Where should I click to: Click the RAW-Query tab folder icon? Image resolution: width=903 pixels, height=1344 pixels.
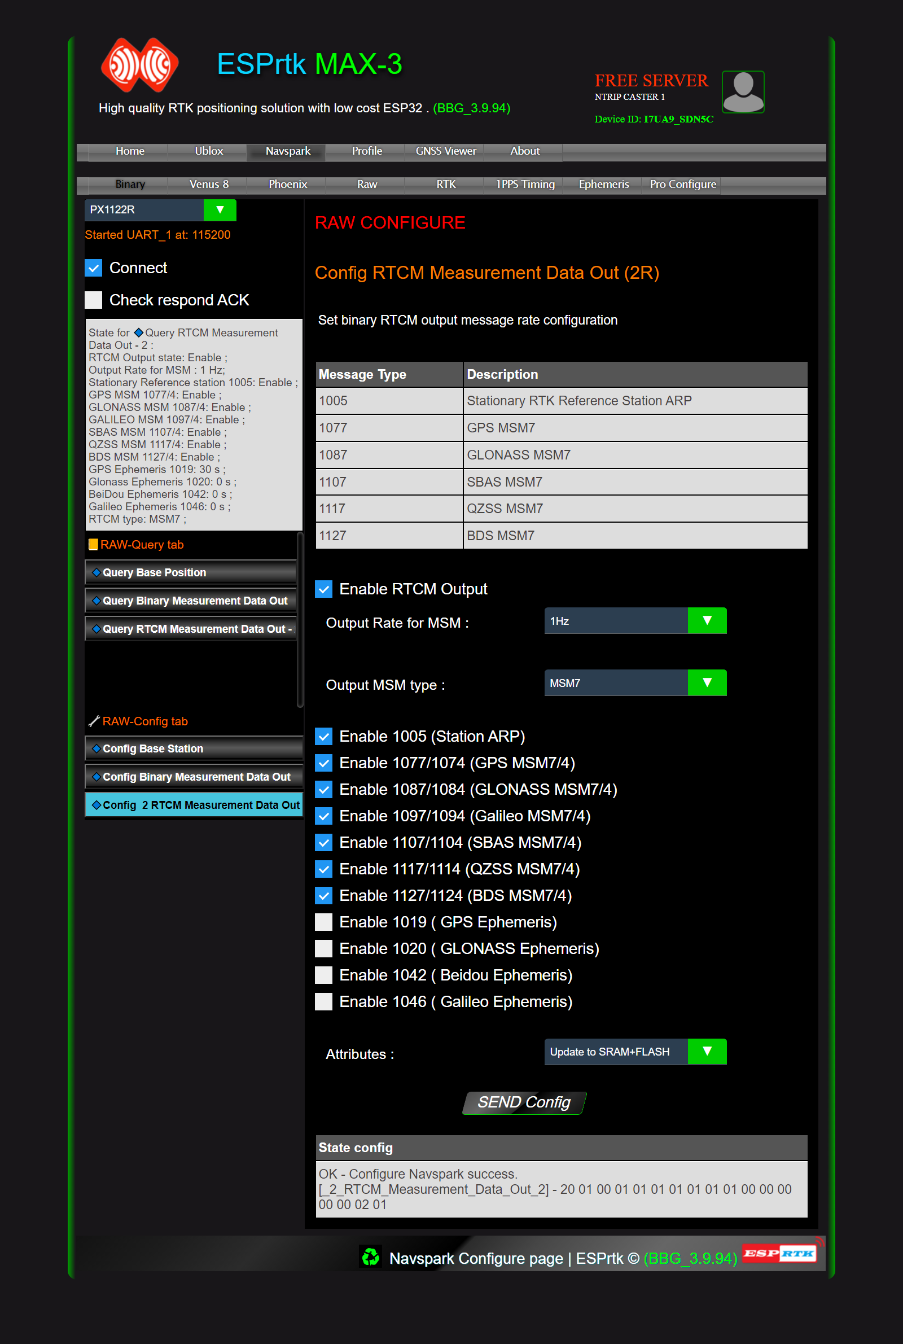[93, 545]
